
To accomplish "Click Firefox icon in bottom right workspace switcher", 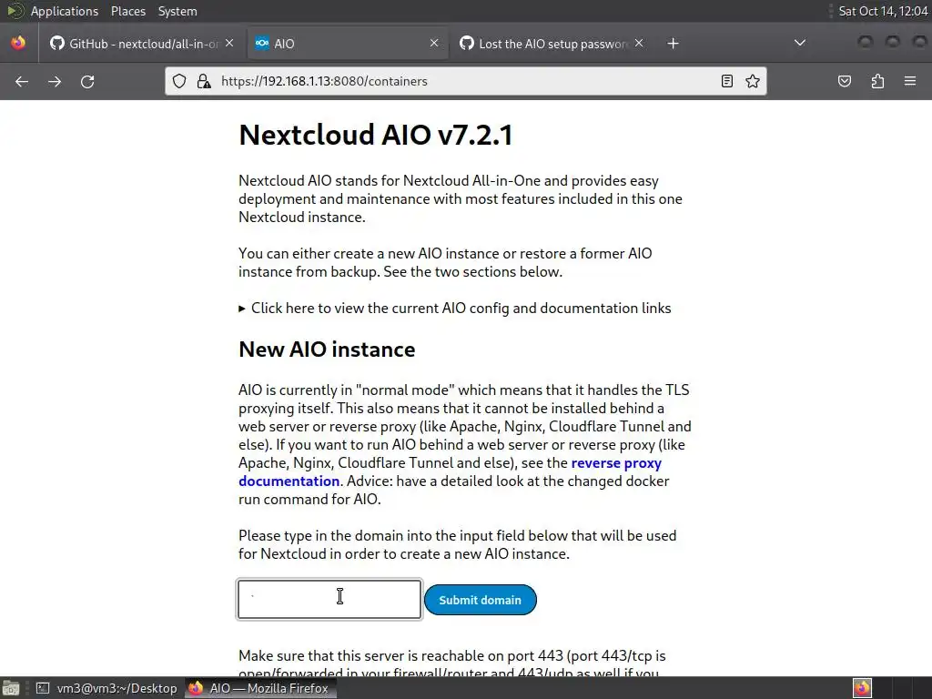I will pyautogui.click(x=862, y=688).
